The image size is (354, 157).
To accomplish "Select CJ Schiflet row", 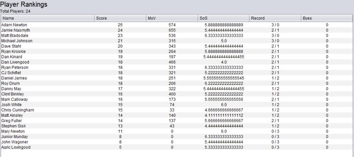I will [x=11, y=73].
